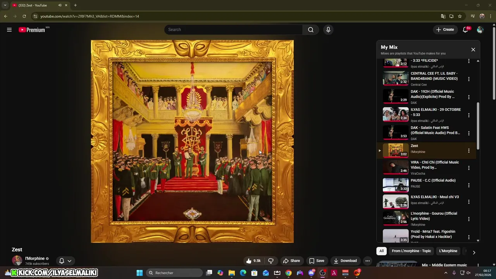Click the search magnifier button

coord(311,29)
